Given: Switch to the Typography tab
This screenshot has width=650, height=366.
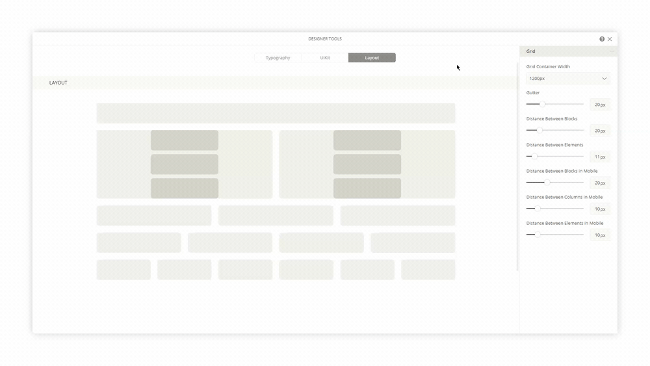Looking at the screenshot, I should tap(278, 58).
